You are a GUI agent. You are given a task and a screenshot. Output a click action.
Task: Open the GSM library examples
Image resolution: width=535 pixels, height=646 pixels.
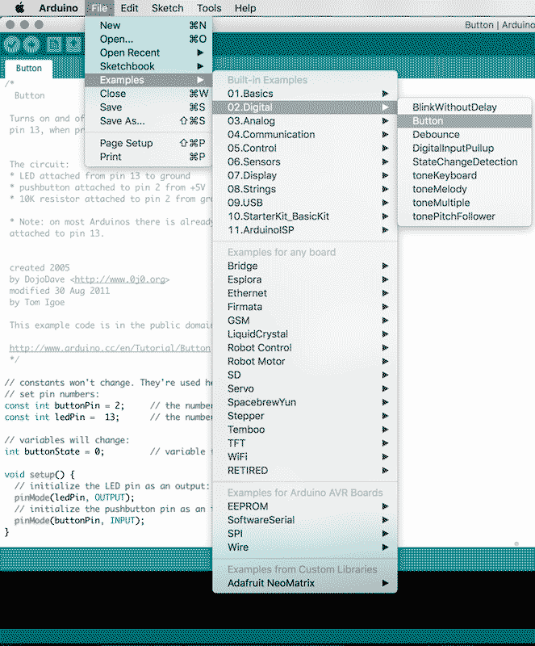(305, 320)
